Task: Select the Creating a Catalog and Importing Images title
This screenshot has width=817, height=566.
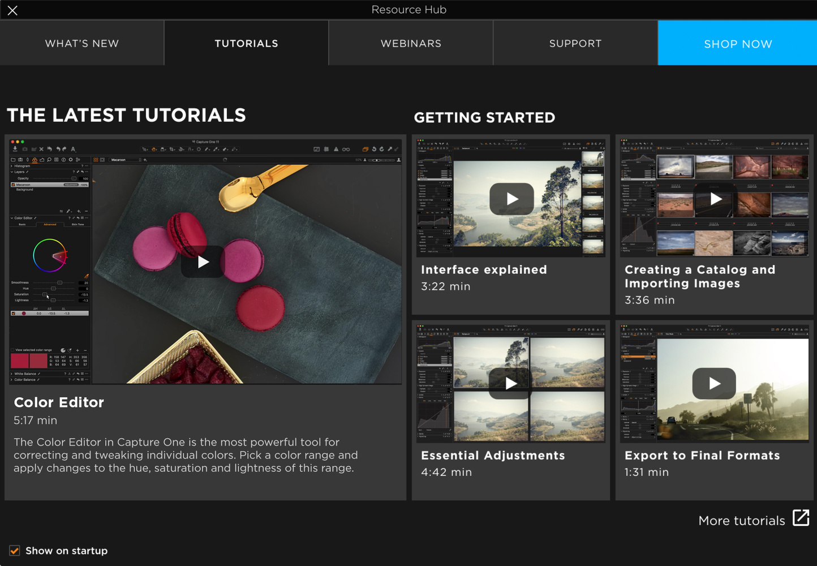Action: coord(699,276)
